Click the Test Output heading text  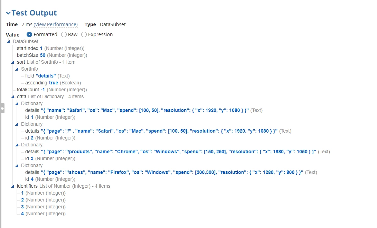(34, 13)
